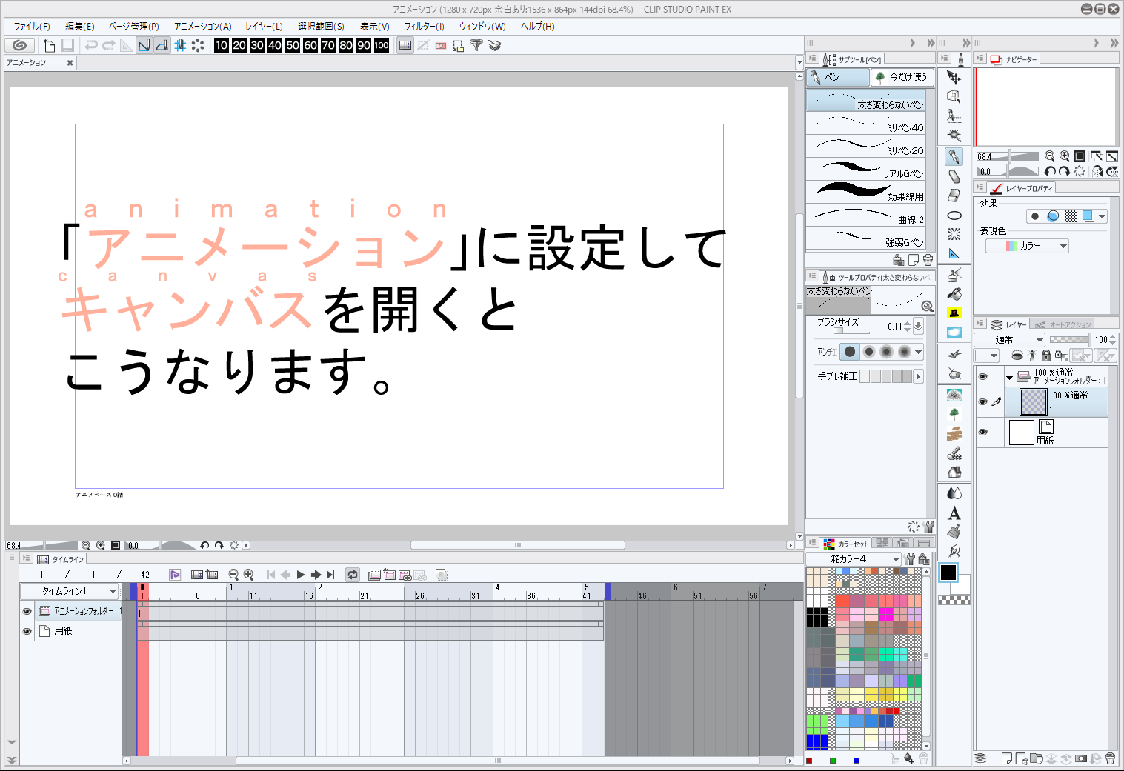Open the レイヤー(L) menu

[x=265, y=26]
